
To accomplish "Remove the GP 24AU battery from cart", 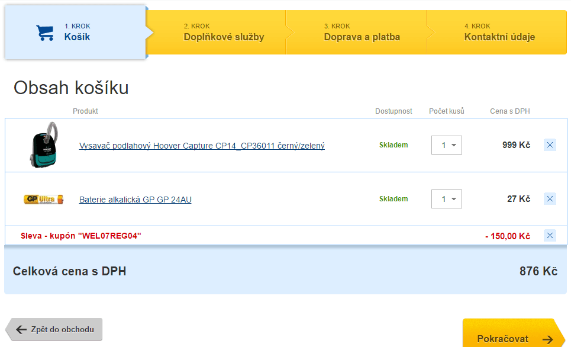I will [x=550, y=198].
